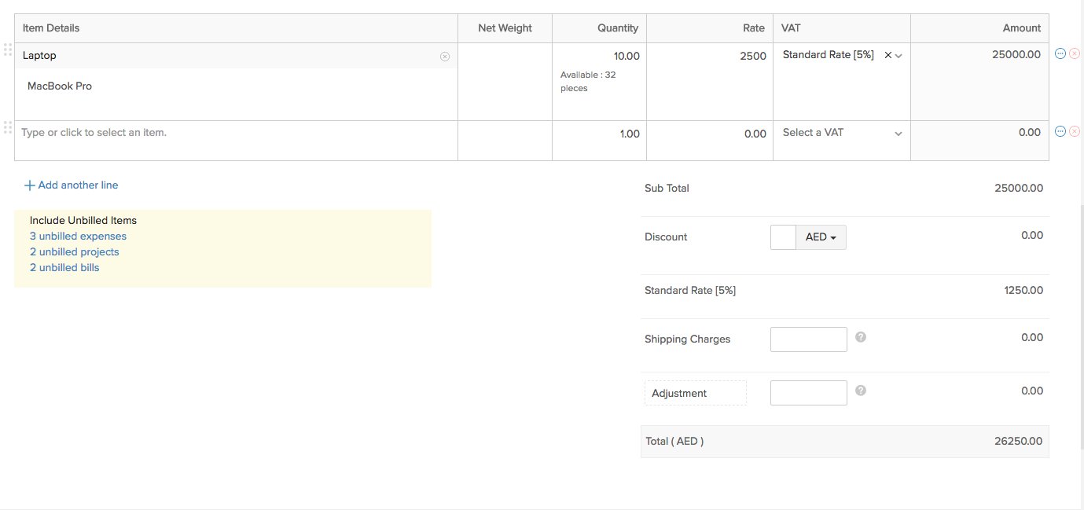
Task: Open the 2 unbilled projects link
Action: pos(74,251)
